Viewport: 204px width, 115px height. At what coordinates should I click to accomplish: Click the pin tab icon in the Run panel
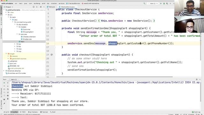click(4, 103)
